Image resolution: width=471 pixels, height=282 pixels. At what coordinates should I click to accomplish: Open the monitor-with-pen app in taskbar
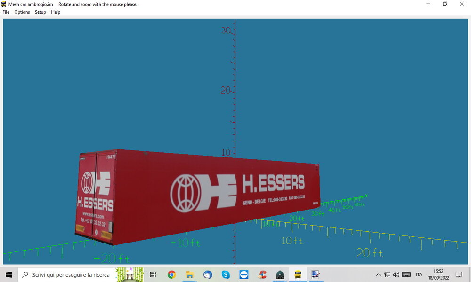(316, 274)
